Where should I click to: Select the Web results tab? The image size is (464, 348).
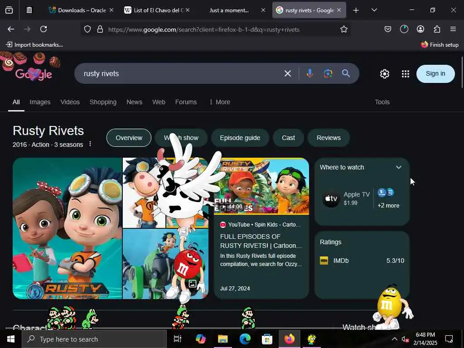tap(159, 102)
